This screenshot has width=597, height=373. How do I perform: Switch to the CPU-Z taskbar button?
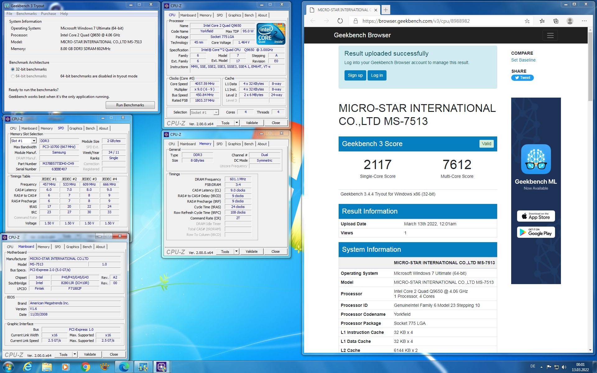[162, 367]
